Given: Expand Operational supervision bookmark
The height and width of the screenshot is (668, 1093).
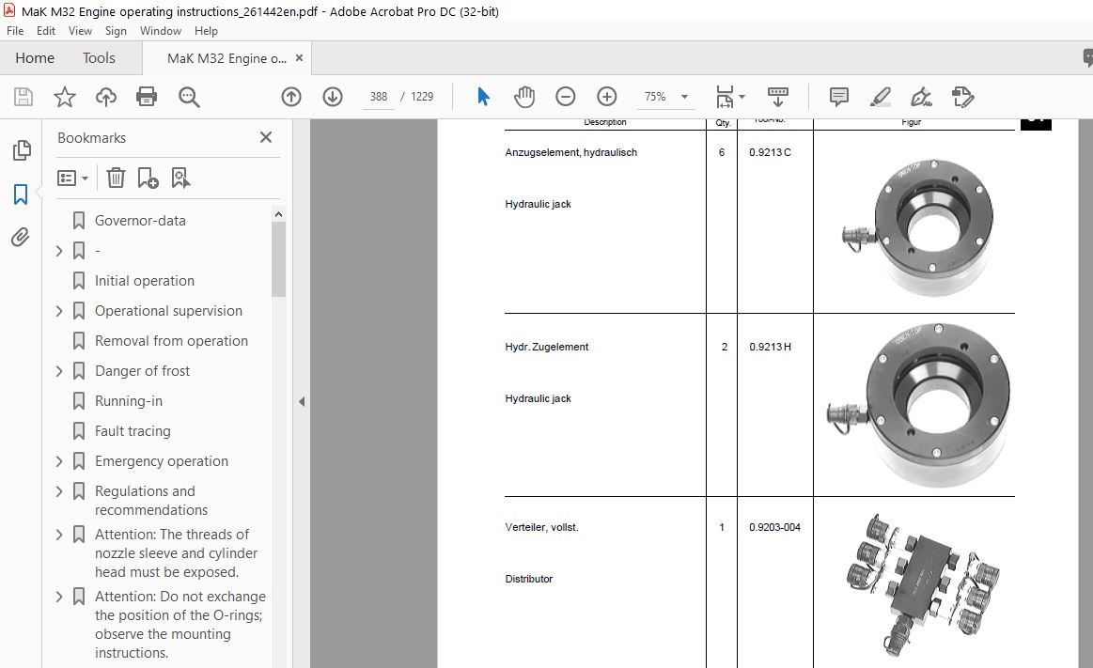Looking at the screenshot, I should [x=59, y=311].
